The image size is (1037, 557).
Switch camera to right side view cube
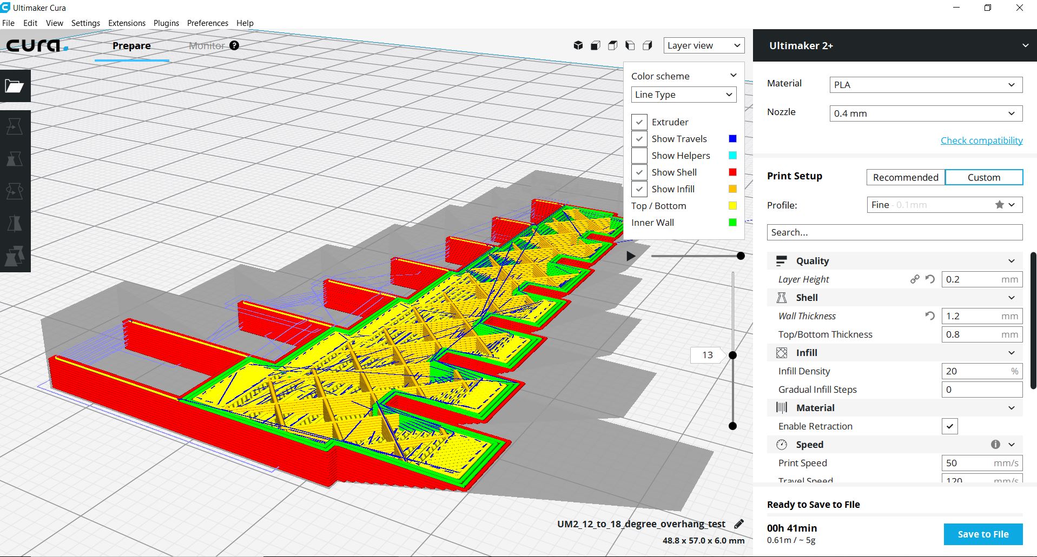[648, 45]
